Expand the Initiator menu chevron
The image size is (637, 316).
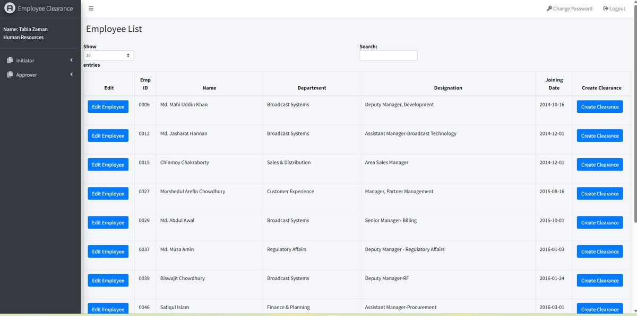(71, 60)
